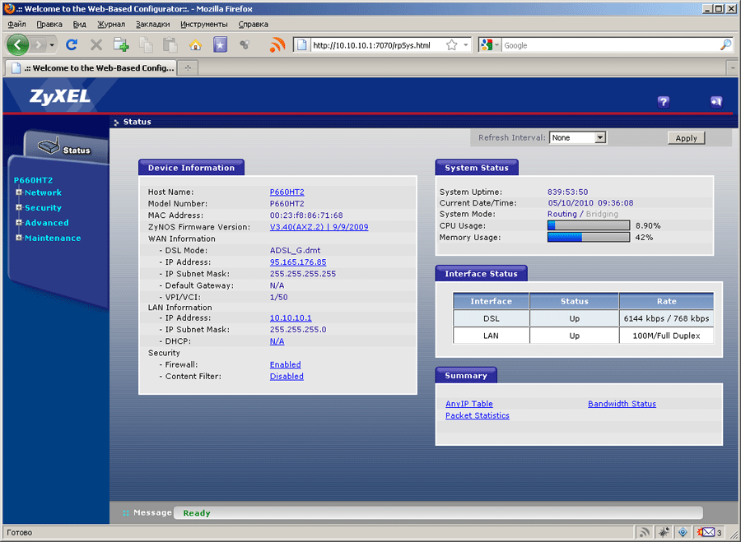Click the MAC address 00:23:f8:86:71:68
This screenshot has height=542, width=741.
306,215
